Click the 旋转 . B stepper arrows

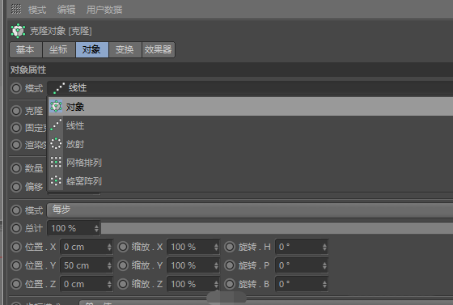point(324,284)
